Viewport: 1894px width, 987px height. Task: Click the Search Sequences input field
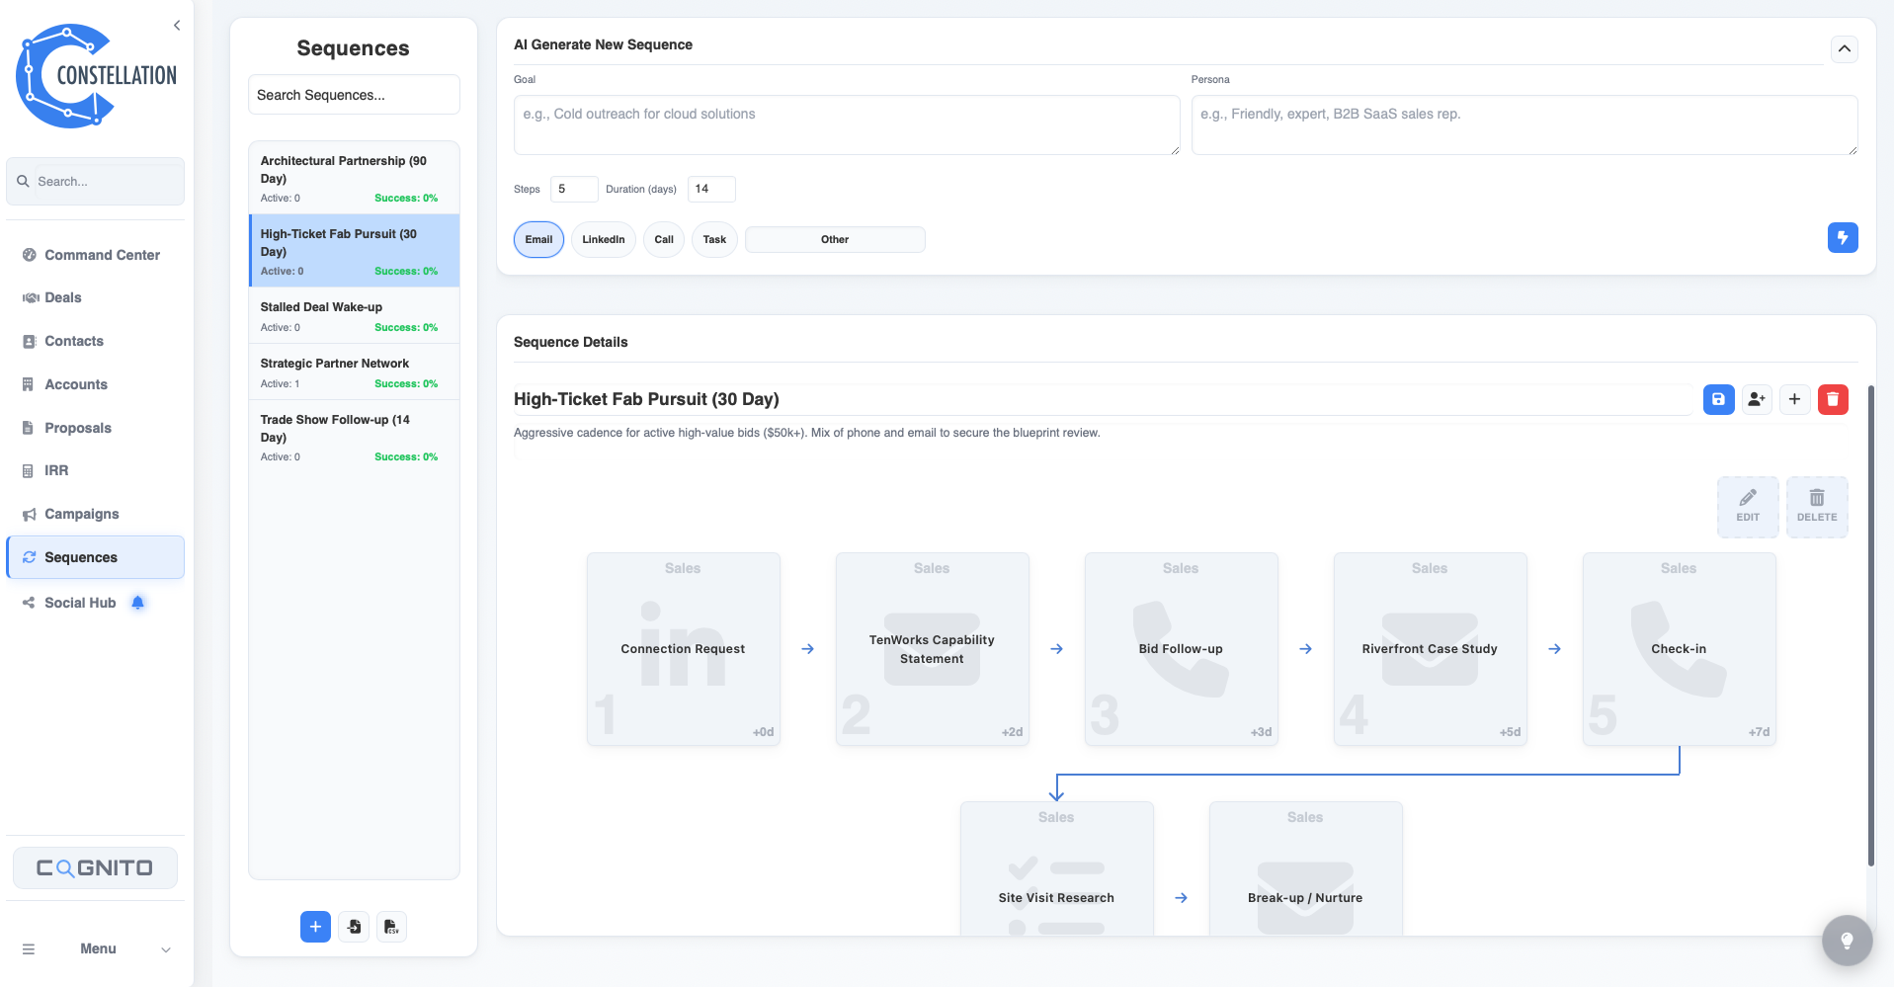353,94
